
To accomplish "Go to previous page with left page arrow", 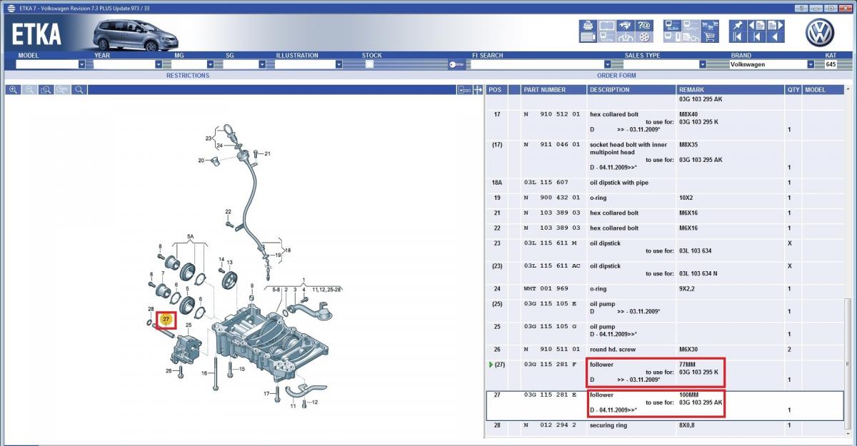I will click(x=756, y=25).
